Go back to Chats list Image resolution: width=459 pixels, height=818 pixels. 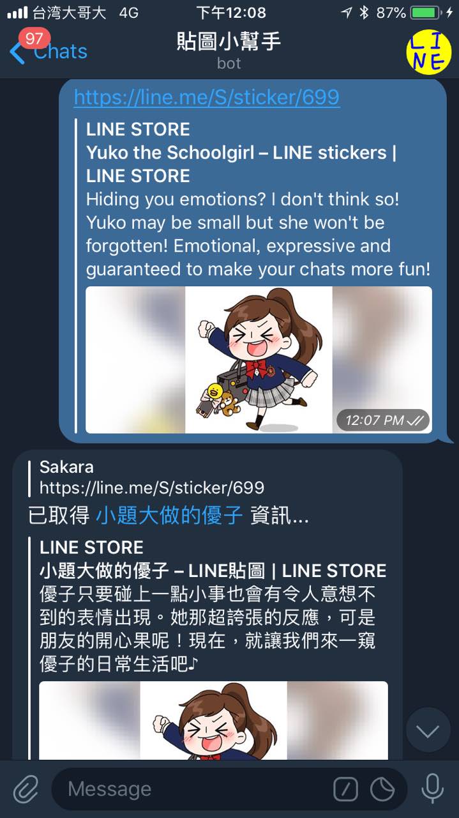click(49, 51)
